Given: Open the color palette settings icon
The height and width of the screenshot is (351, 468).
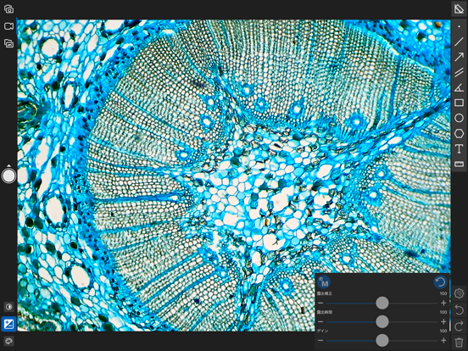Looking at the screenshot, I should click(8, 341).
